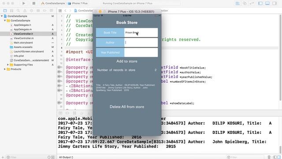Viewport: 282px width, 159px height.
Task: Open LaunchScreen.storyboard file
Action: pos(29,51)
